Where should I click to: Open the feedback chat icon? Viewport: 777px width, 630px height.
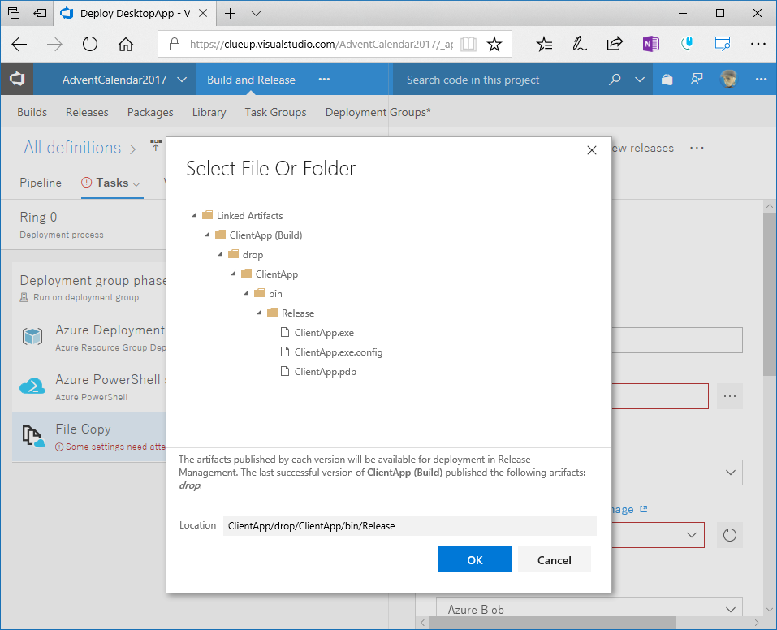697,80
